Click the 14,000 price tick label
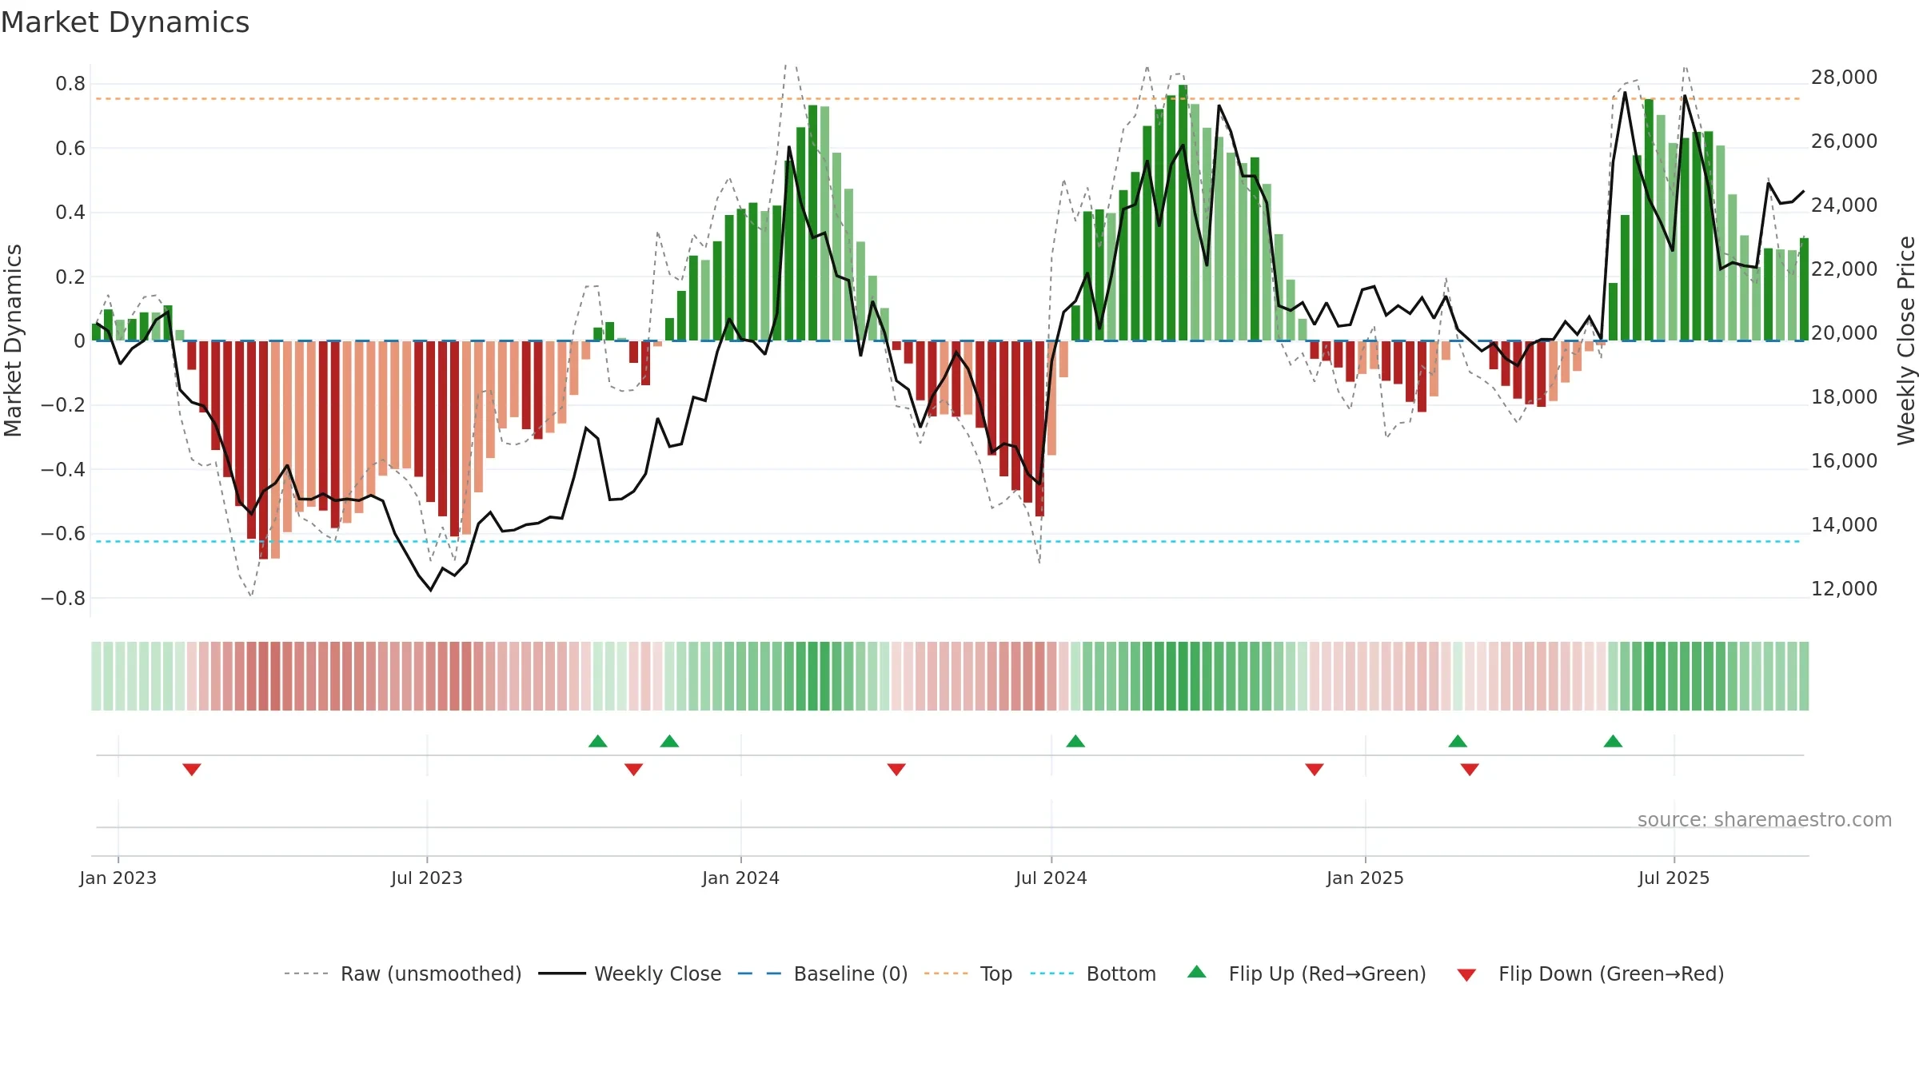Screen dimensions: 1919x1079 (x=1844, y=525)
